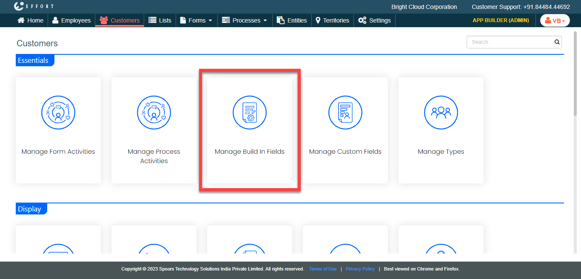The width and height of the screenshot is (581, 279).
Task: Expand the Forms dropdown menu
Action: click(x=196, y=20)
